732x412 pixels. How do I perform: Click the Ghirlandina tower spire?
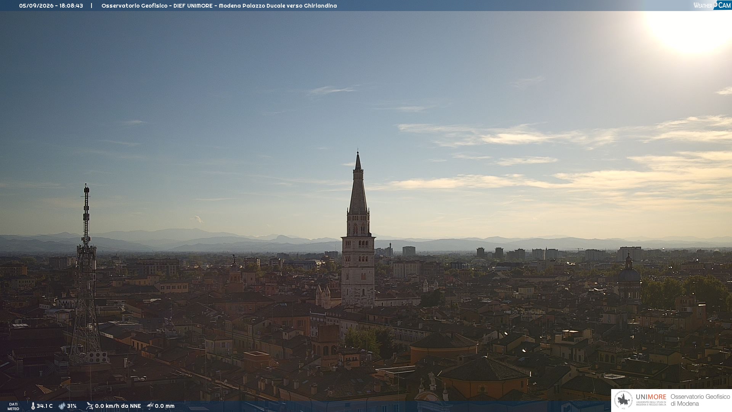[x=358, y=183]
